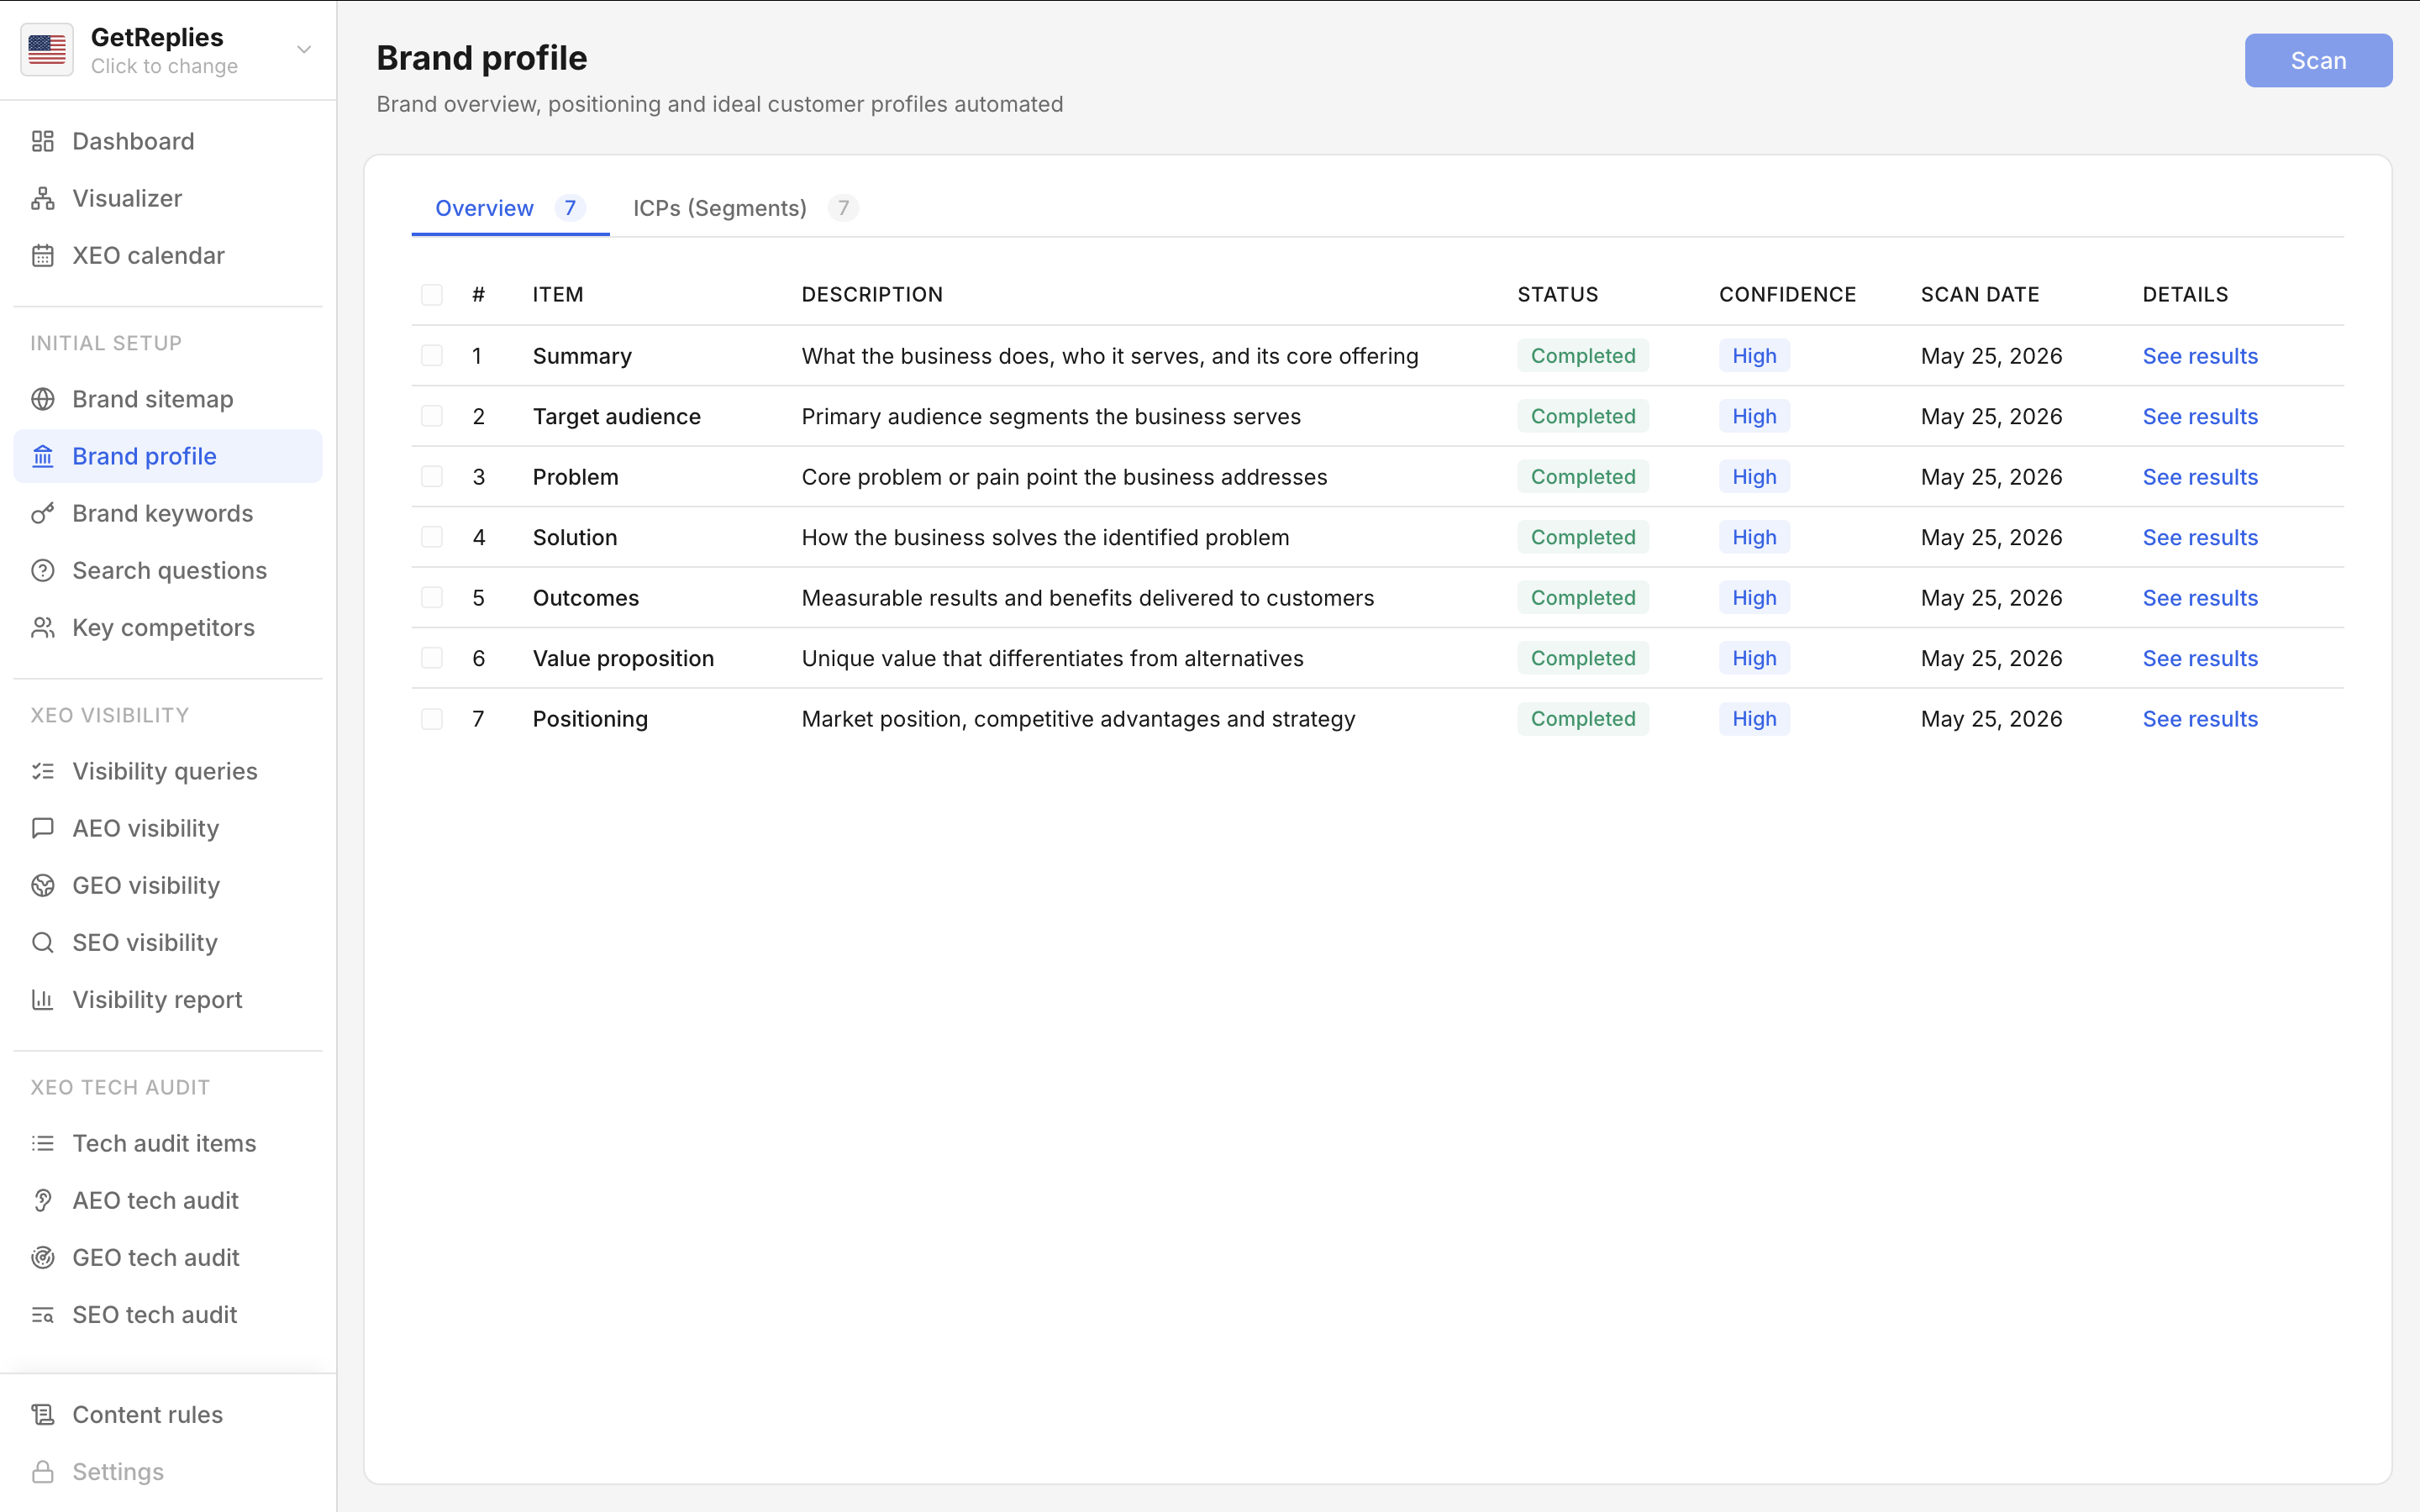Open the Key competitors menu item
This screenshot has height=1512, width=2420.
tap(168, 627)
